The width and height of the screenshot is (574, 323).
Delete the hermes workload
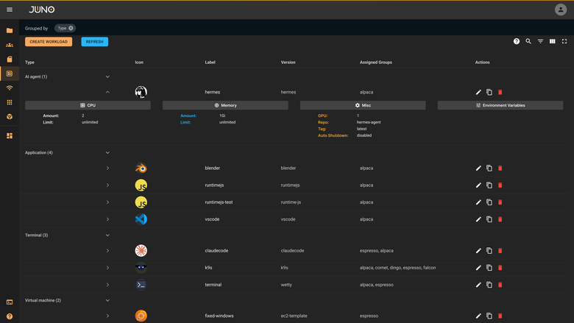[x=500, y=92]
